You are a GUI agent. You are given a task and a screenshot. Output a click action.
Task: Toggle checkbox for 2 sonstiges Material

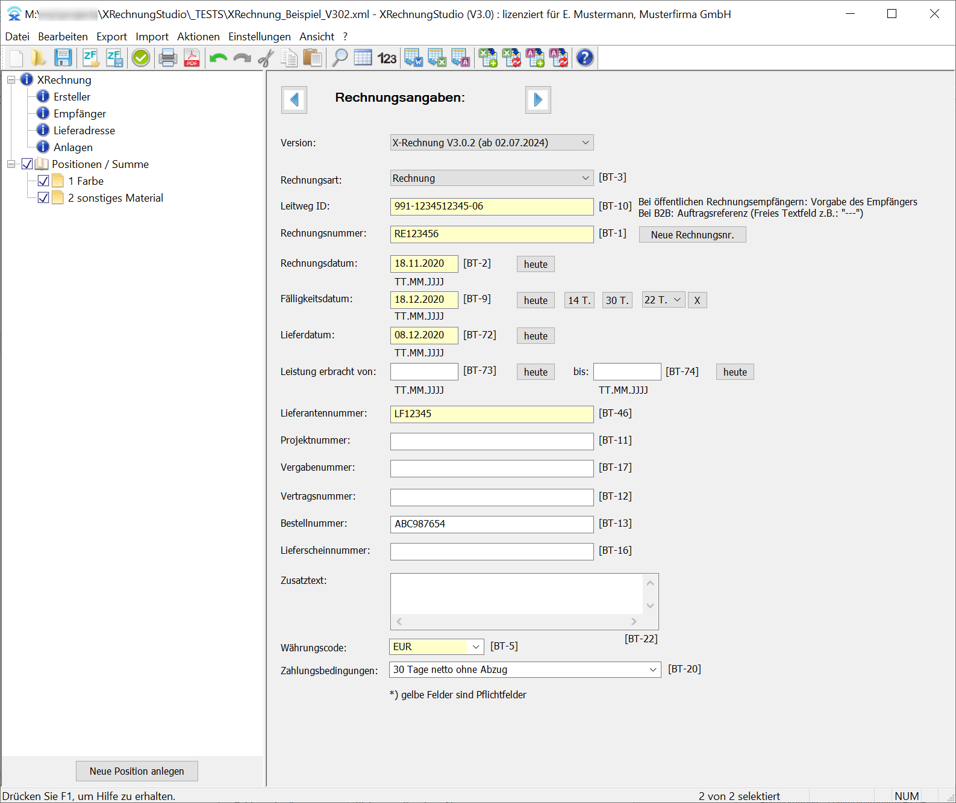[x=43, y=197]
